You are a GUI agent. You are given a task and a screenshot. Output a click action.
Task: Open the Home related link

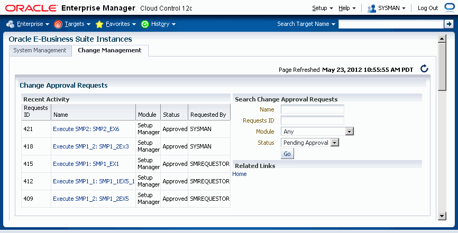pos(239,174)
